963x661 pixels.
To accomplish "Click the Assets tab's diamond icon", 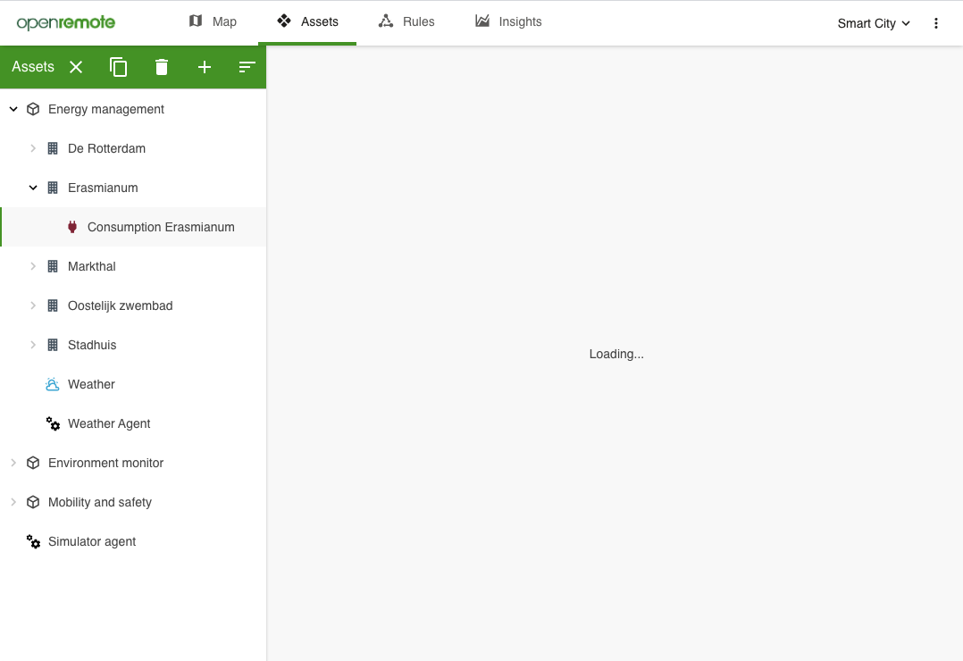I will click(284, 21).
